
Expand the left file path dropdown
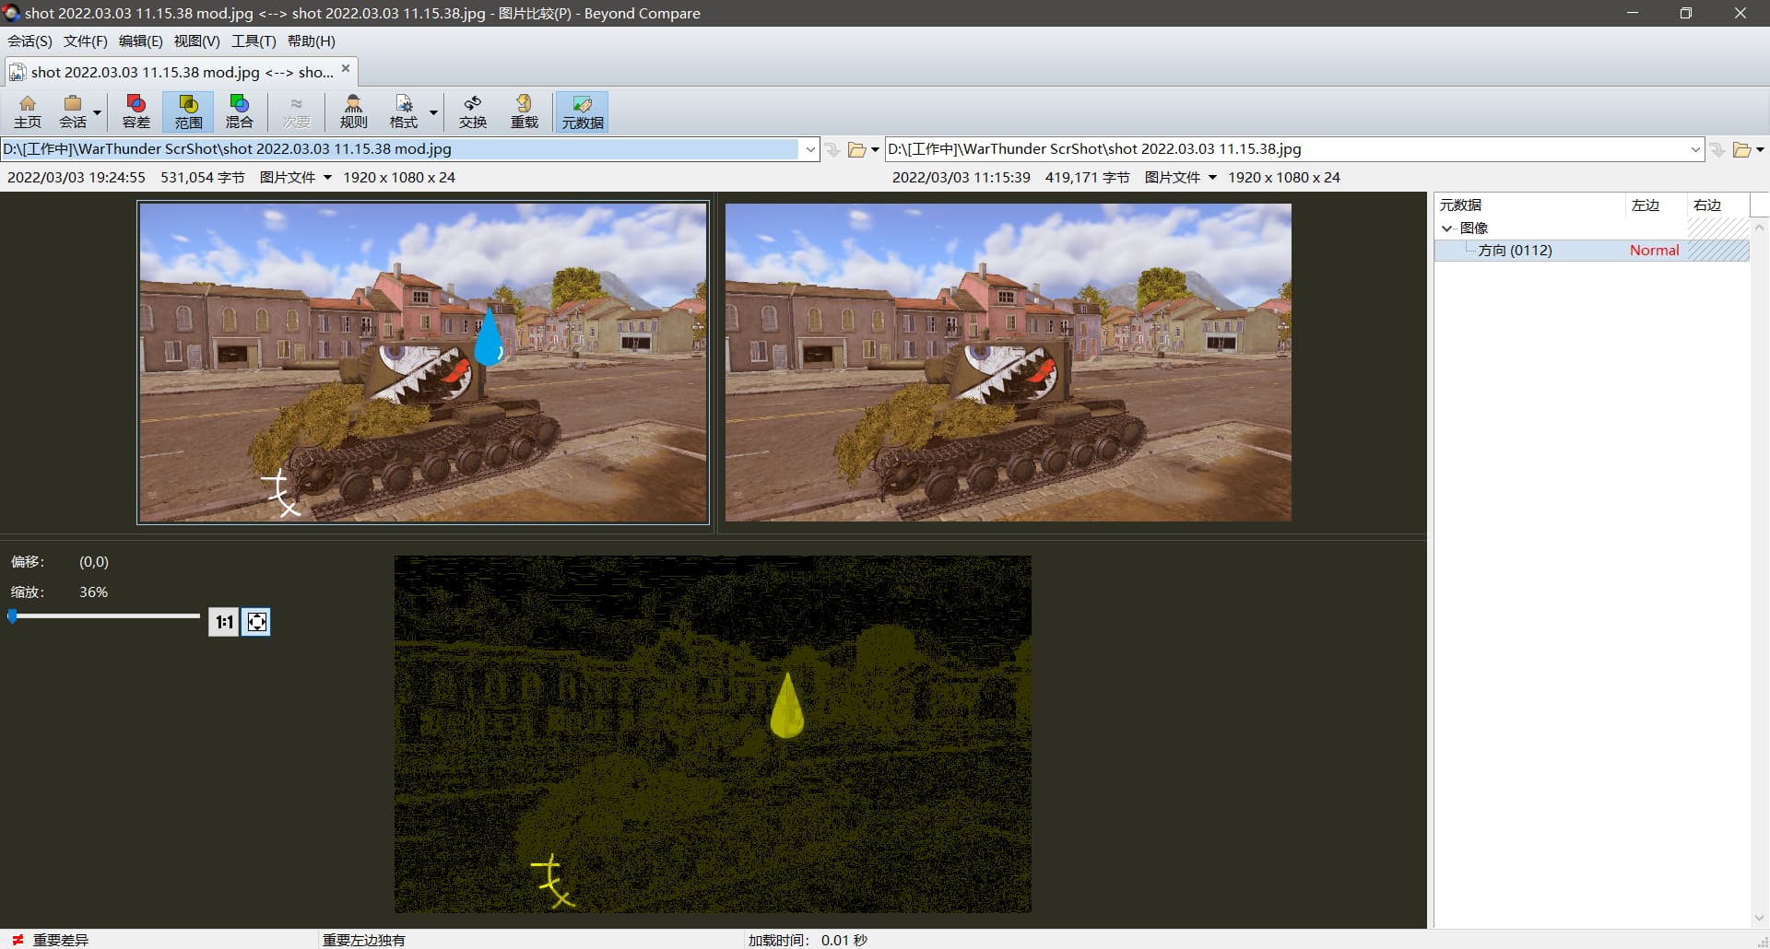click(x=810, y=149)
